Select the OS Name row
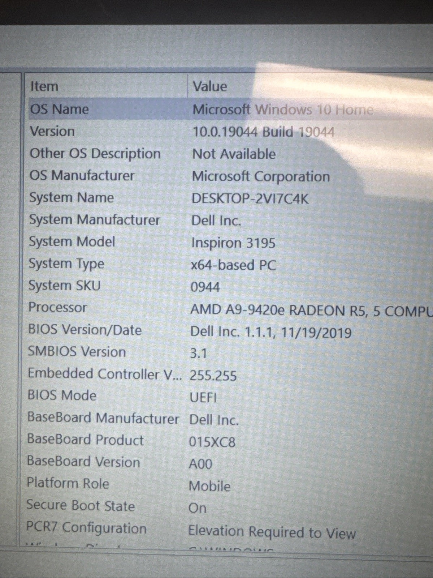Image resolution: width=433 pixels, height=578 pixels. tap(59, 109)
